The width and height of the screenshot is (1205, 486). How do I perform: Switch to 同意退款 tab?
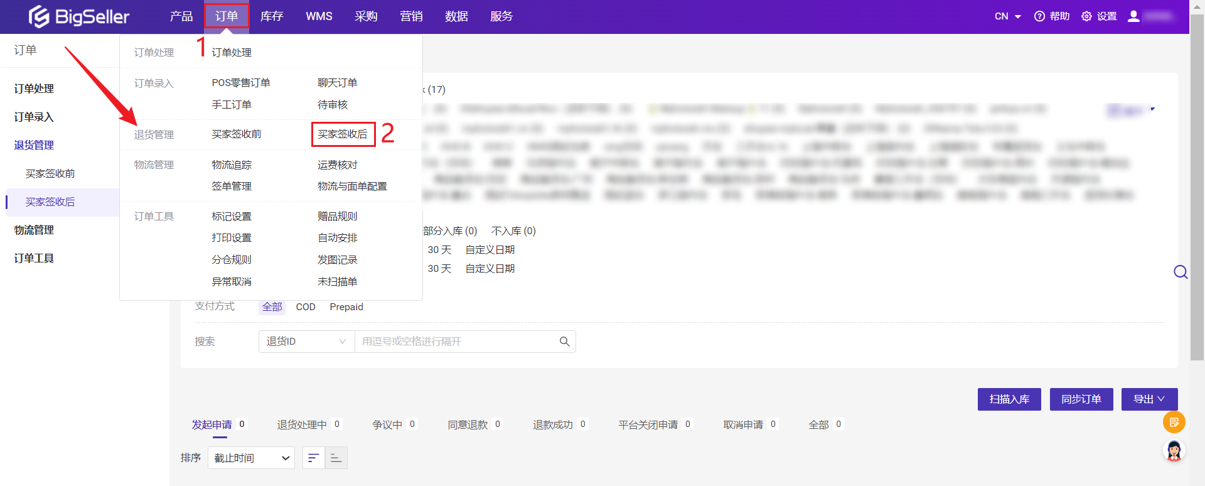474,425
